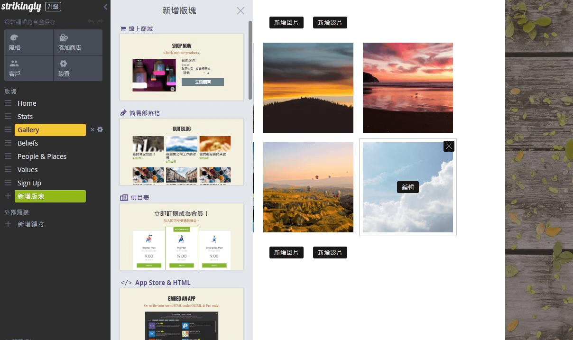Image resolution: width=573 pixels, height=340 pixels.
Task: Click the redo arrow icon
Action: (100, 22)
